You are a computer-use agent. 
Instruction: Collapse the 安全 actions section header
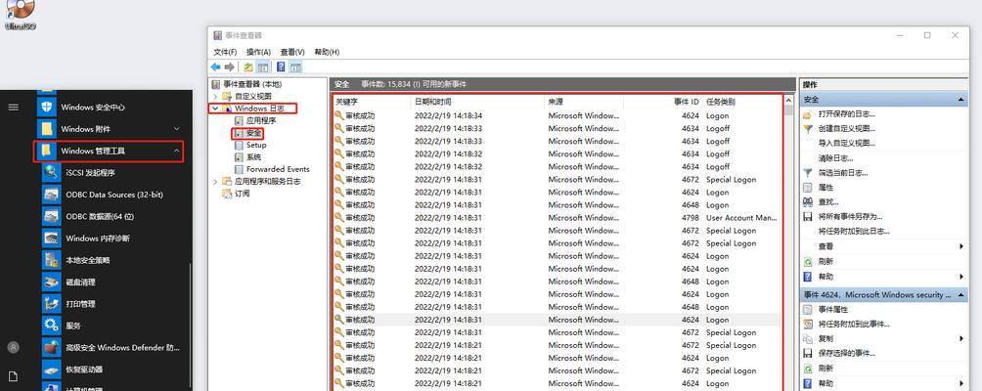click(x=960, y=100)
